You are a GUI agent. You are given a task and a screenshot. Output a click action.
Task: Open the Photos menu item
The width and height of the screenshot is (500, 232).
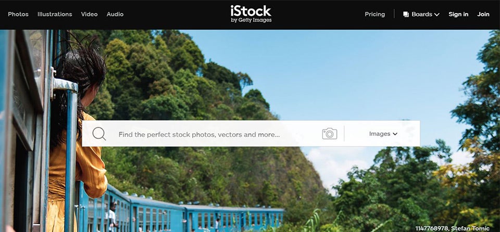point(18,15)
